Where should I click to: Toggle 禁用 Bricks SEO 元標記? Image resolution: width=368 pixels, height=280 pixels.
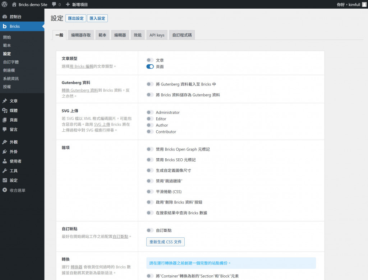click(x=150, y=160)
